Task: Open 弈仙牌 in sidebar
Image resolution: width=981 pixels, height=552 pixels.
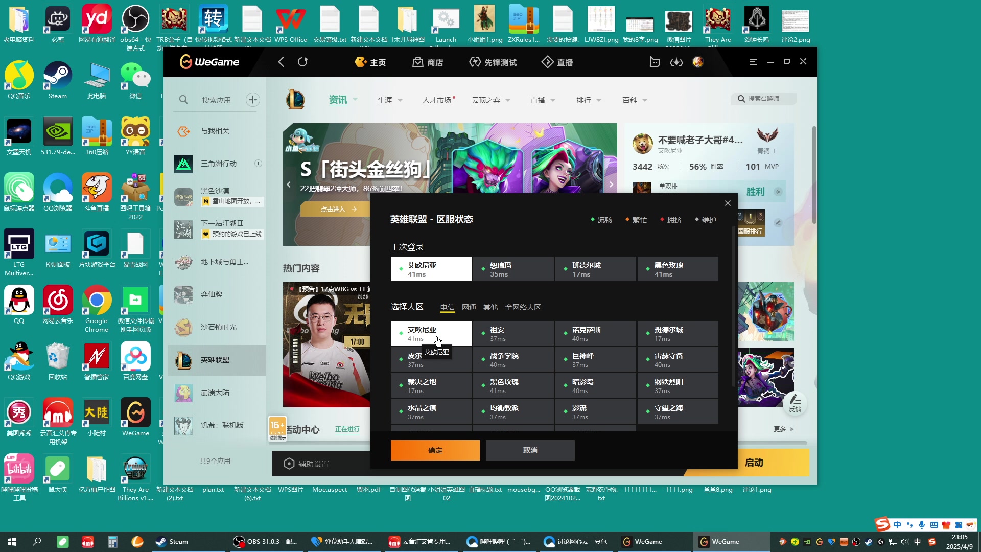Action: (217, 294)
